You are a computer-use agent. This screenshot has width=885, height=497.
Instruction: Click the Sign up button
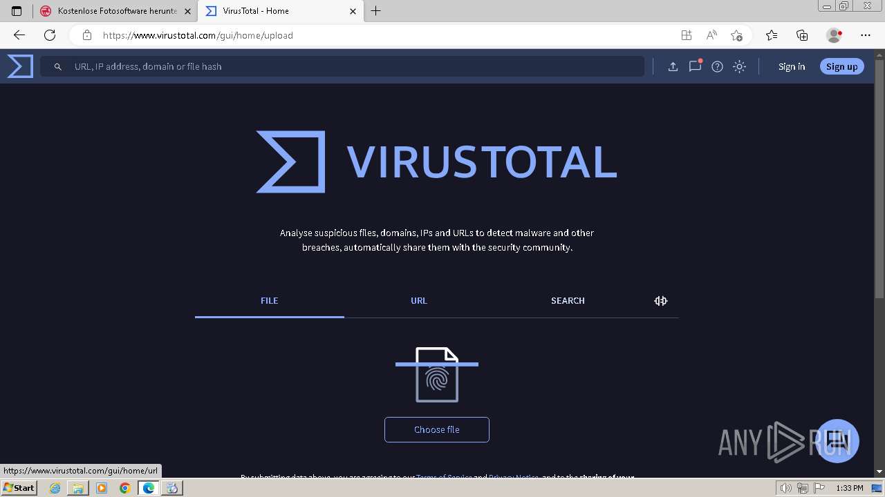point(841,66)
